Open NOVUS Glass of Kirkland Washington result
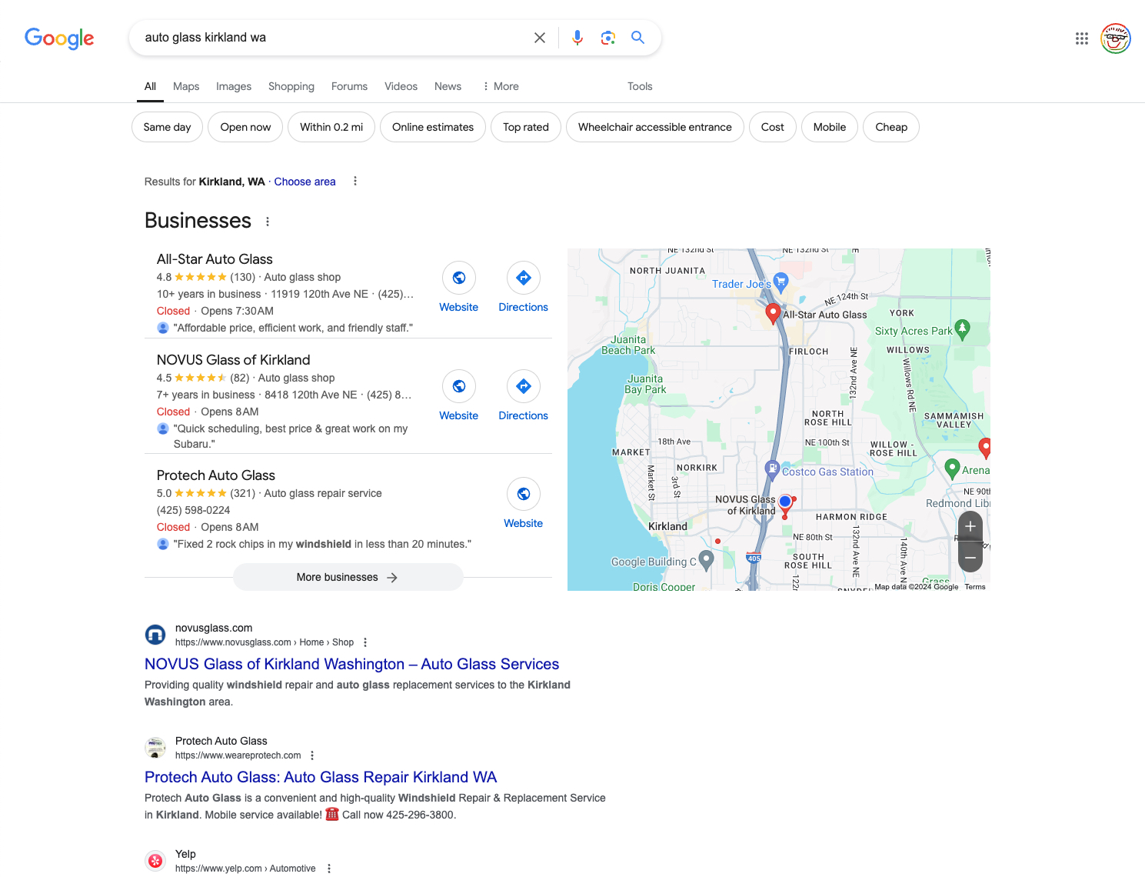The image size is (1145, 877). (x=352, y=664)
